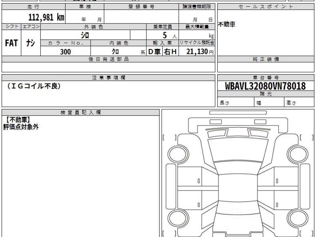Select the シフト header cell

click(x=12, y=27)
